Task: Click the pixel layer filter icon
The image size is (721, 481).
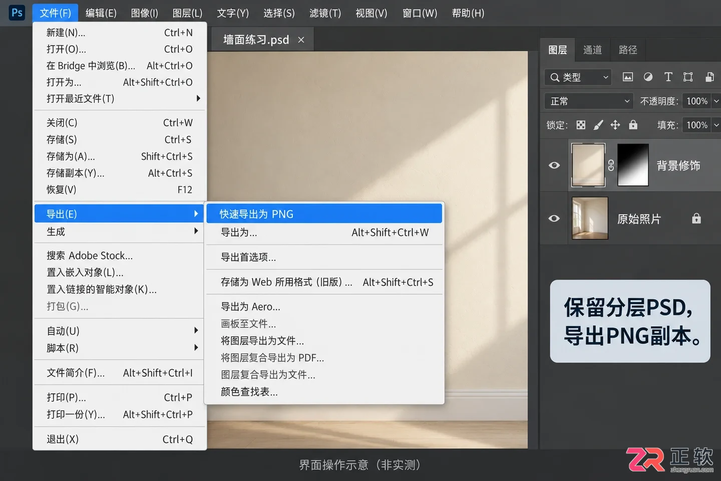Action: (627, 77)
